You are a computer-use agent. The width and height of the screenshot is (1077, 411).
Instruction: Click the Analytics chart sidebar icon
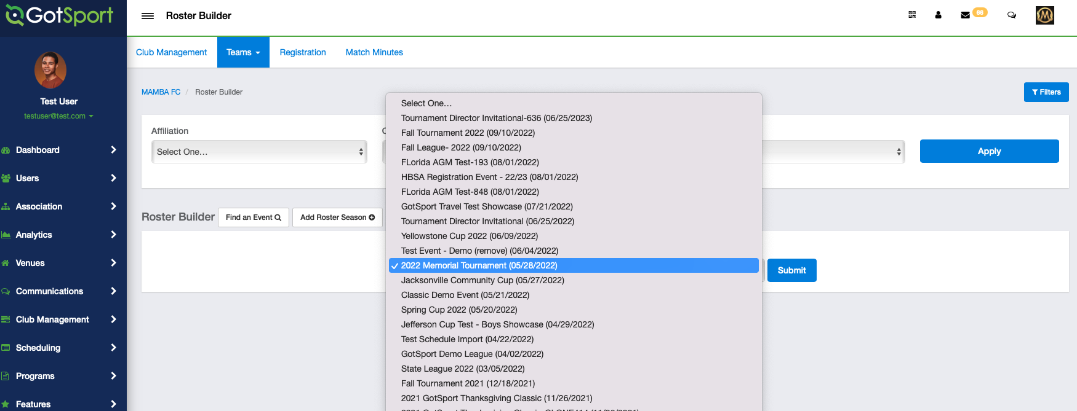pos(6,235)
